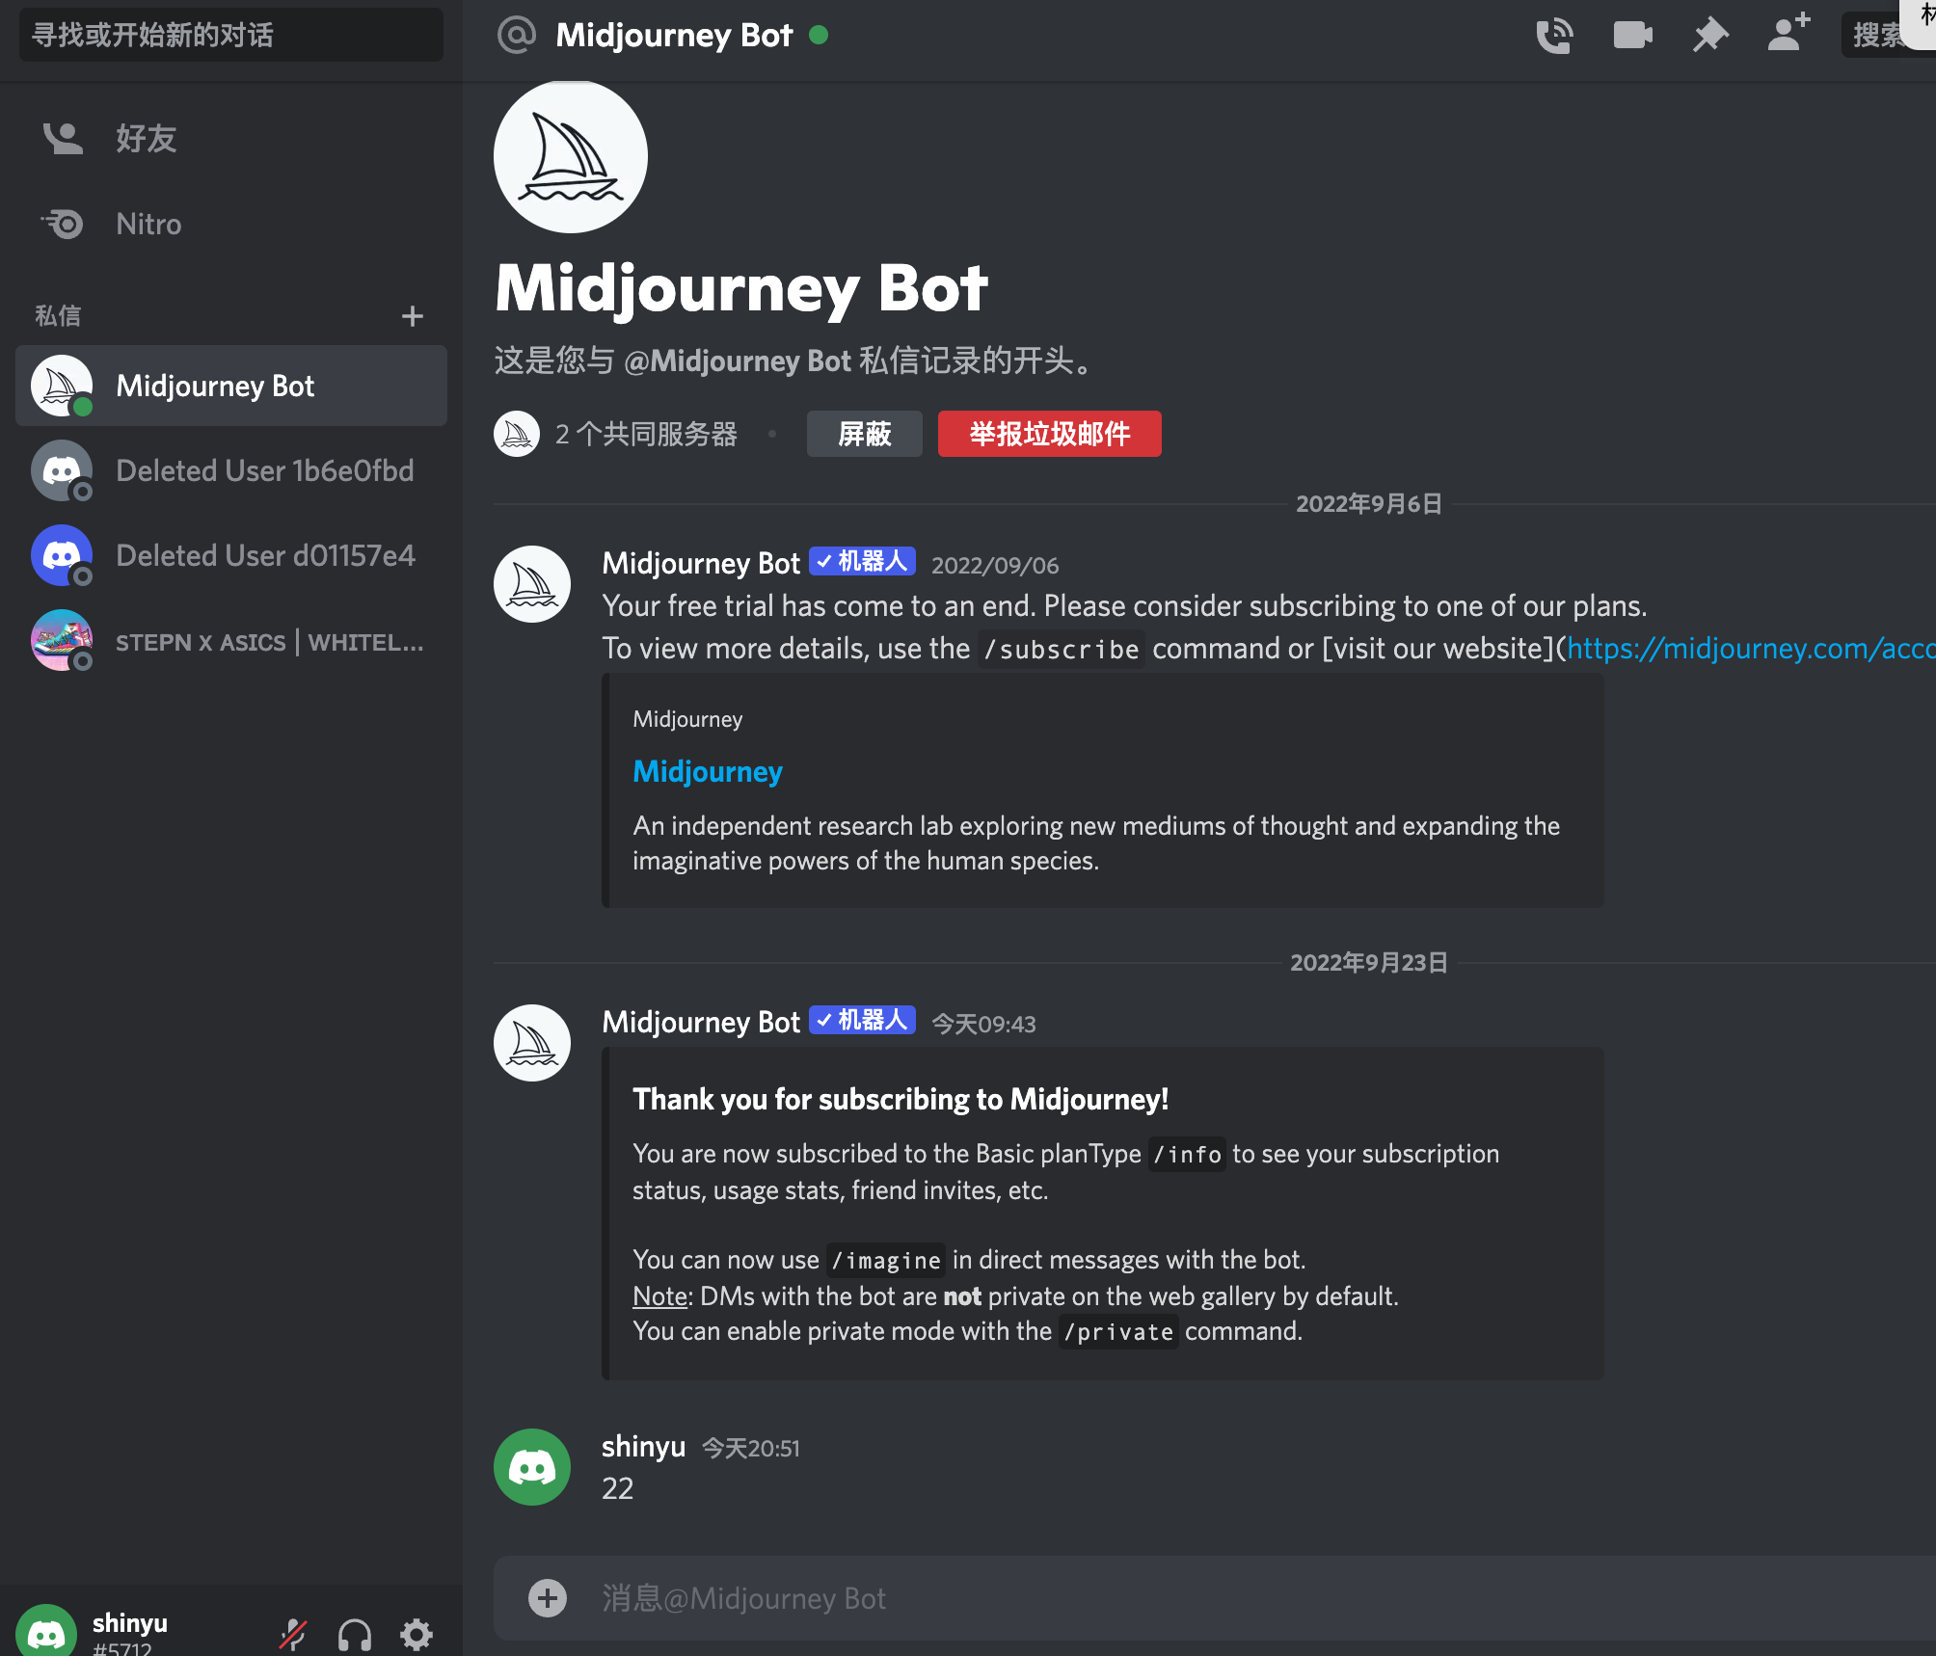This screenshot has width=1936, height=1656.
Task: Click the block (屏蔽) button
Action: pos(864,434)
